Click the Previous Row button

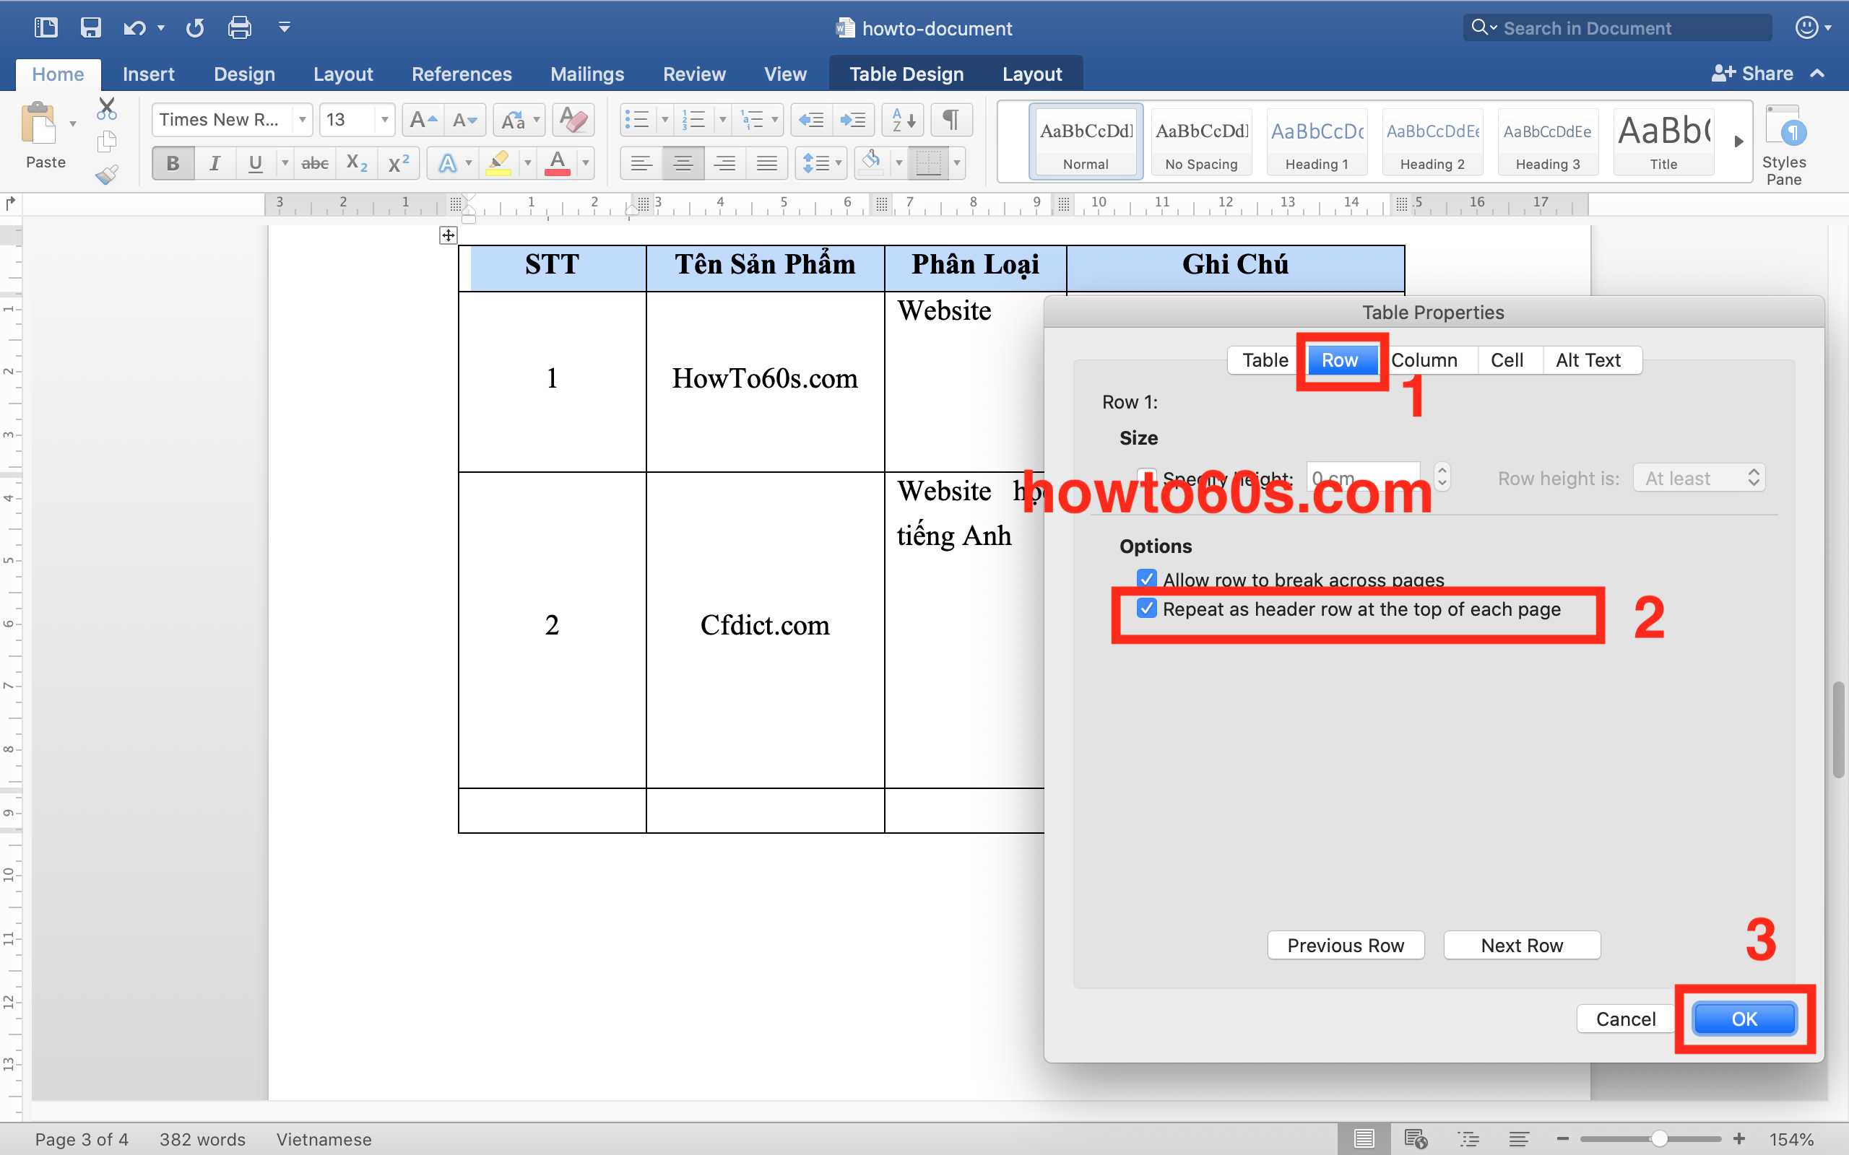click(x=1346, y=946)
